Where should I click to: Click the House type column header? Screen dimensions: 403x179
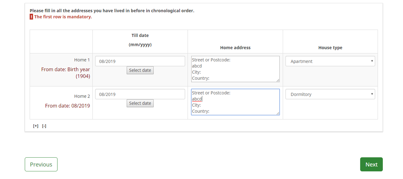(x=330, y=48)
